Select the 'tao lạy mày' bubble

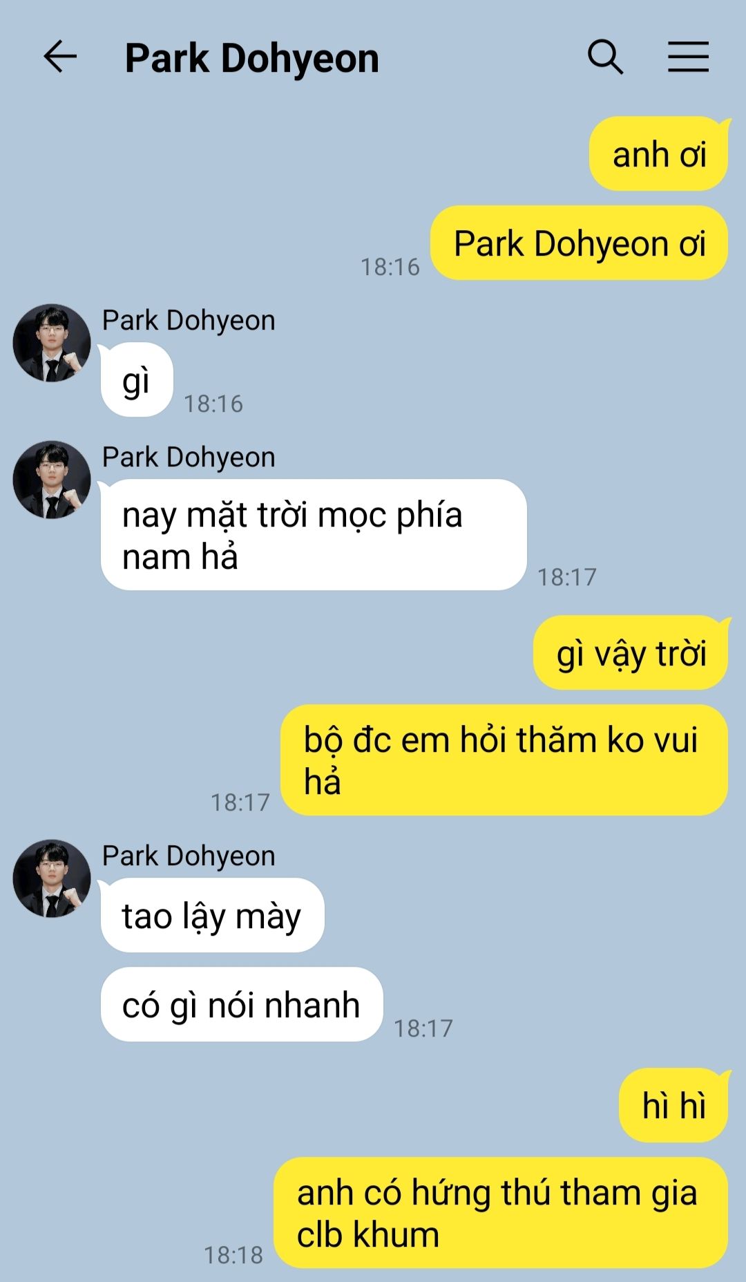click(x=212, y=915)
